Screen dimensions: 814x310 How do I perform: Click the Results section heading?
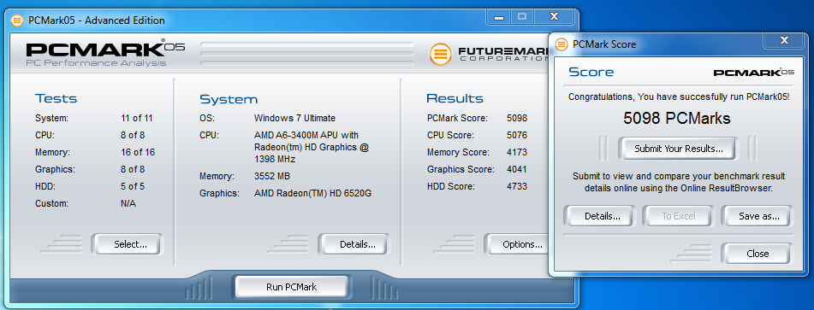tap(455, 98)
